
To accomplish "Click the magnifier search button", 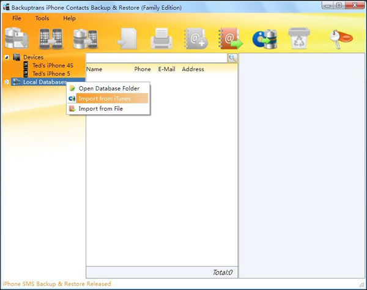I will 232,58.
